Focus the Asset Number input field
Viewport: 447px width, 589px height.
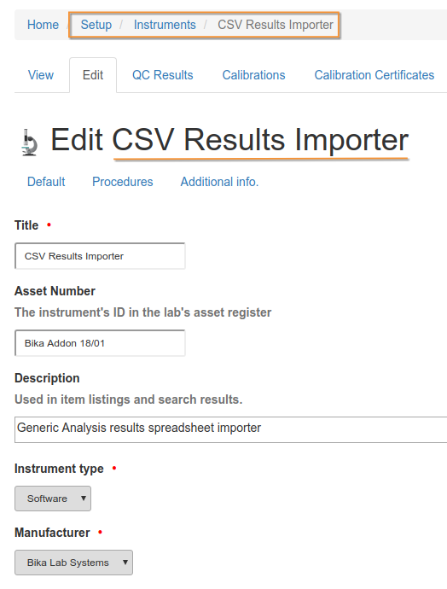(100, 343)
